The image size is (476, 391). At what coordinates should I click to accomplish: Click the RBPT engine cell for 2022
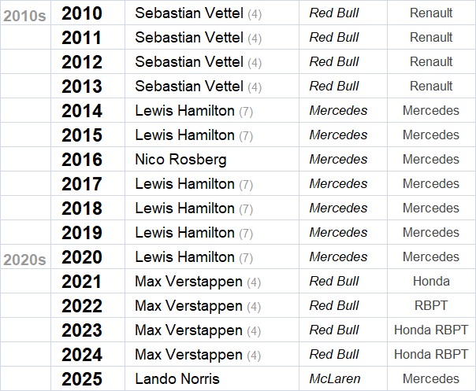point(431,306)
